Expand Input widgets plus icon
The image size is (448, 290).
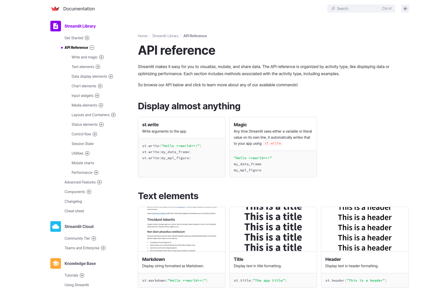pos(97,96)
